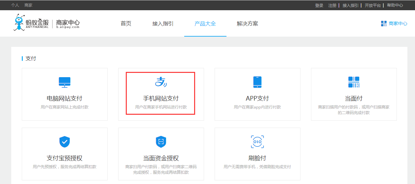Viewport: 415px width, 184px height.
Task: Click the grid icon beside 商家中心 link
Action: tap(384, 23)
